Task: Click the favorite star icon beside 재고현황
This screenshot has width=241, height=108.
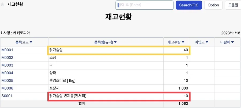Action: click(x=2, y=4)
